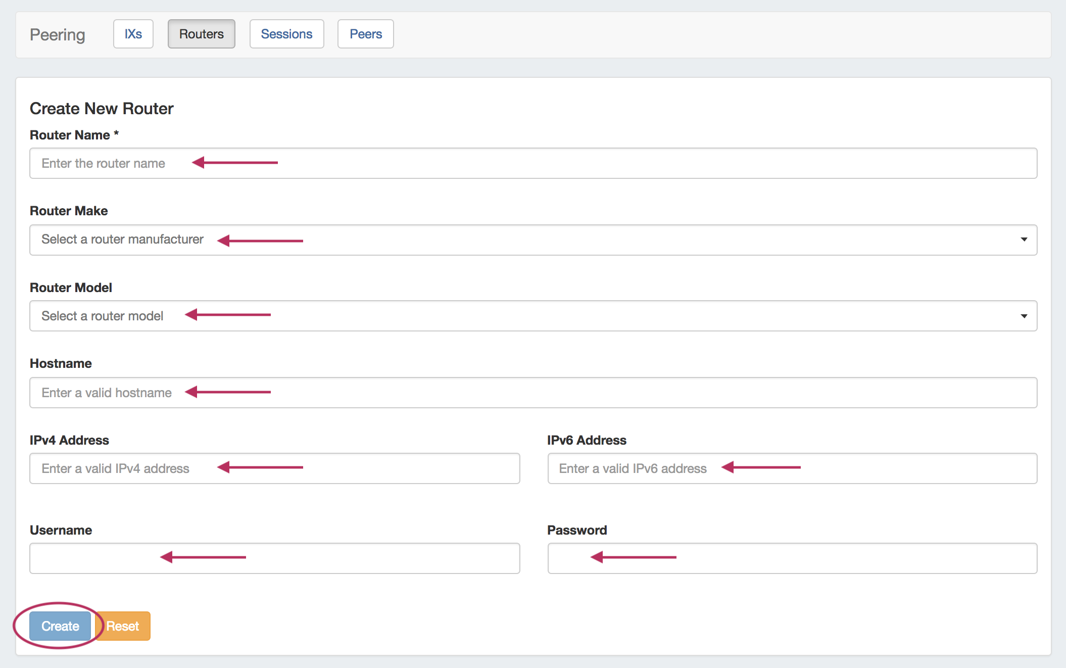
Task: Open the IXs tab
Action: 133,34
